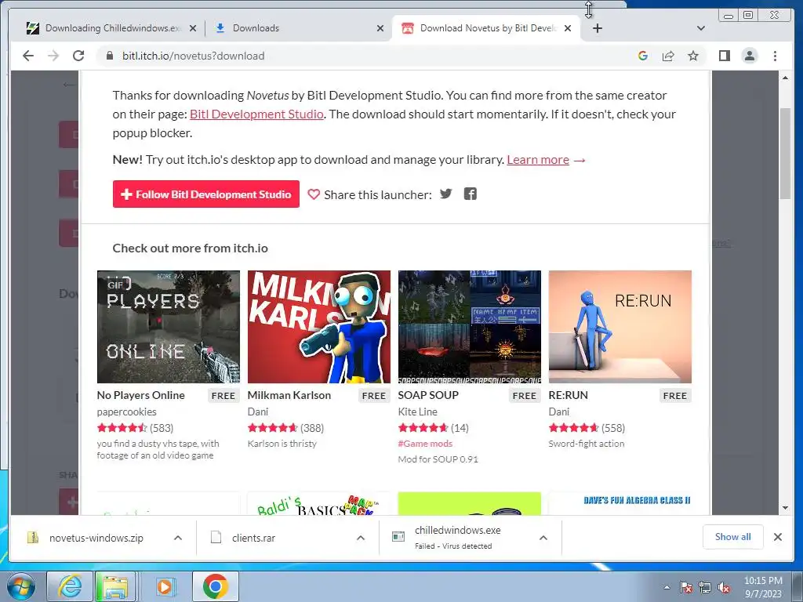Open author papercookies link
The image size is (803, 602).
(x=126, y=412)
